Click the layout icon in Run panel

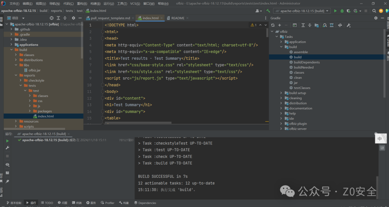pos(8,173)
